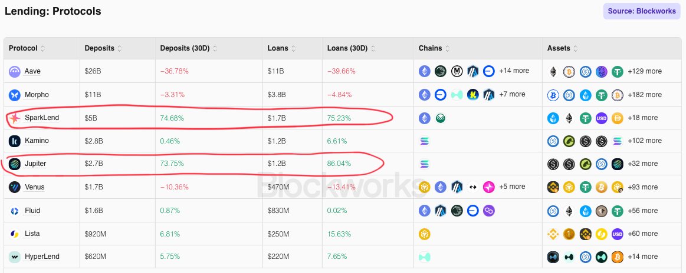Click the Aave protocol logo
Image resolution: width=686 pixels, height=273 pixels.
pyautogui.click(x=15, y=71)
